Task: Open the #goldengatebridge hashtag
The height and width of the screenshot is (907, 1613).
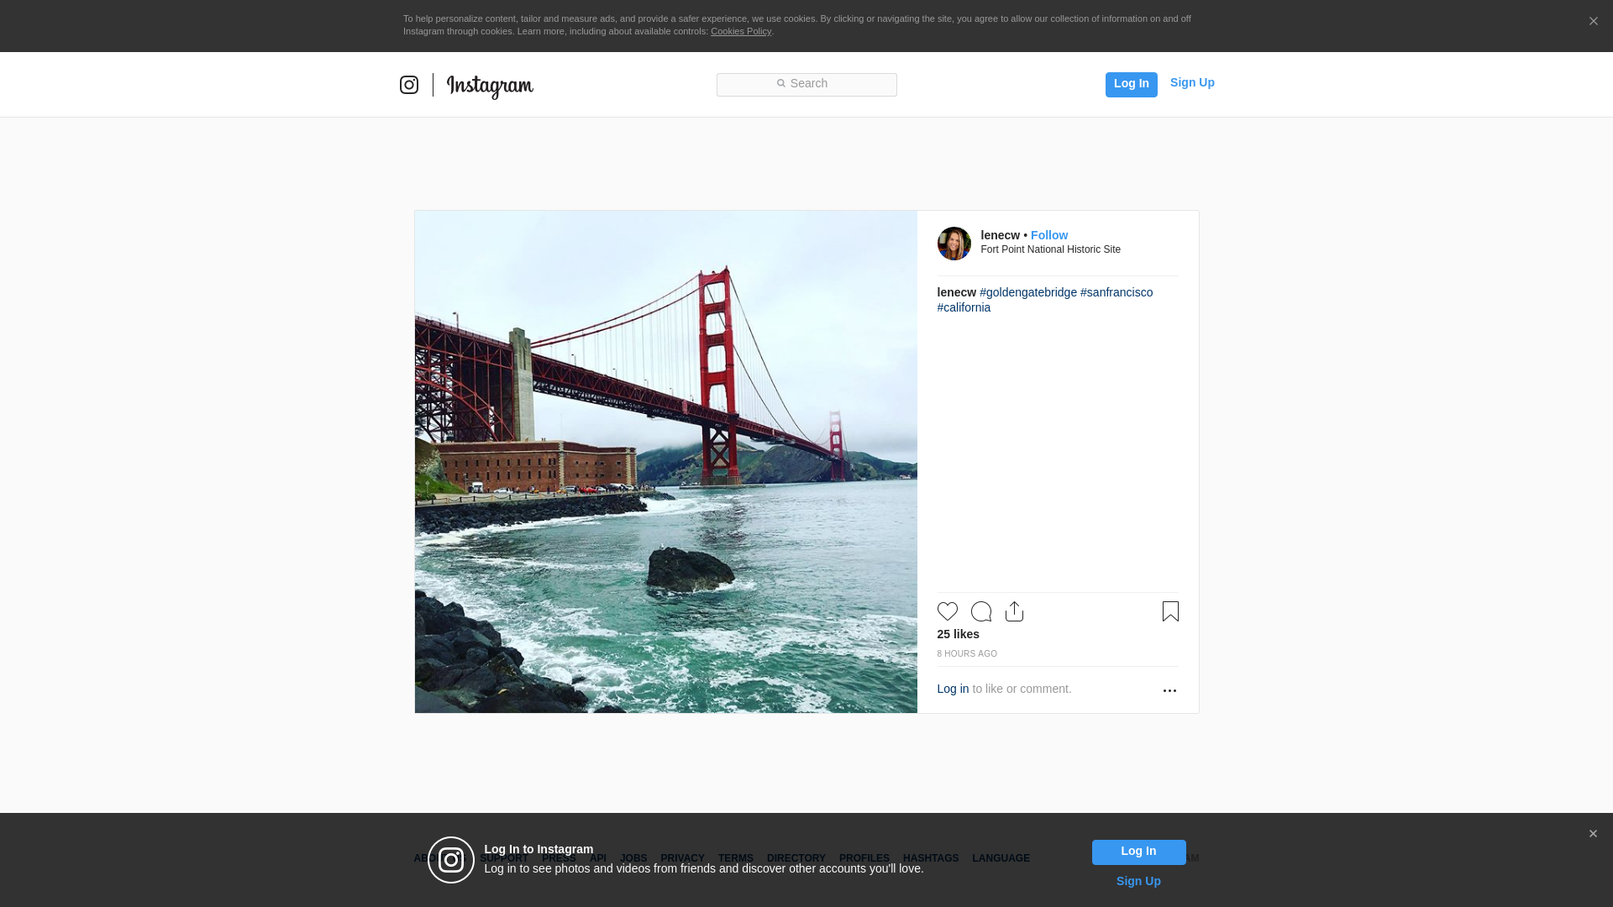Action: click(x=1027, y=292)
